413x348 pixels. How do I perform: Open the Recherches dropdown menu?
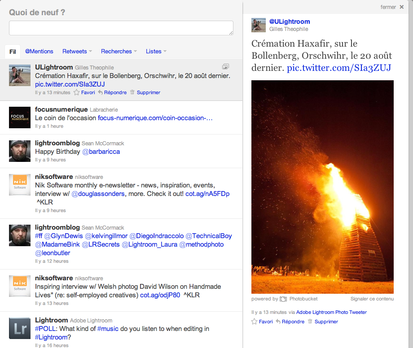[136, 51]
